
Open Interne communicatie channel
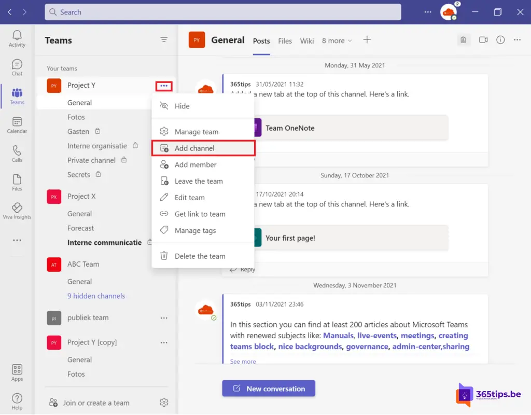click(104, 243)
